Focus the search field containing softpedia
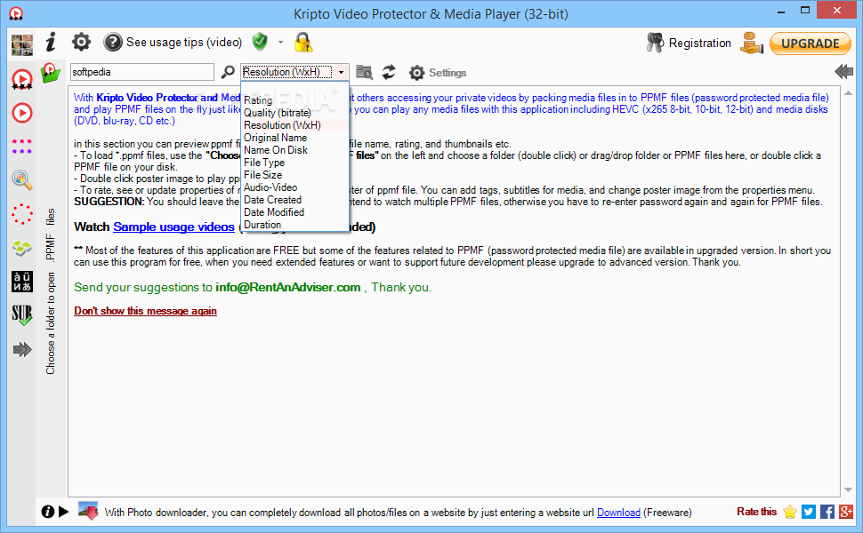The image size is (863, 533). tap(142, 72)
